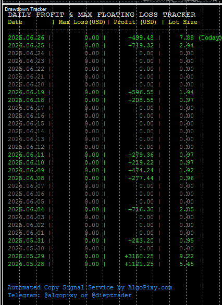
Task: Click the +3160.25 profit value
Action: tap(139, 256)
